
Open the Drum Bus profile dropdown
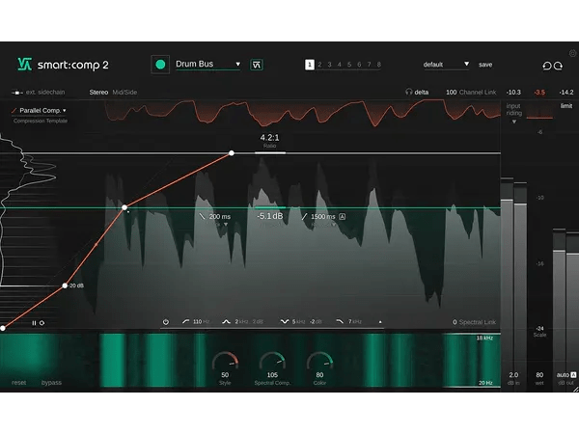207,65
